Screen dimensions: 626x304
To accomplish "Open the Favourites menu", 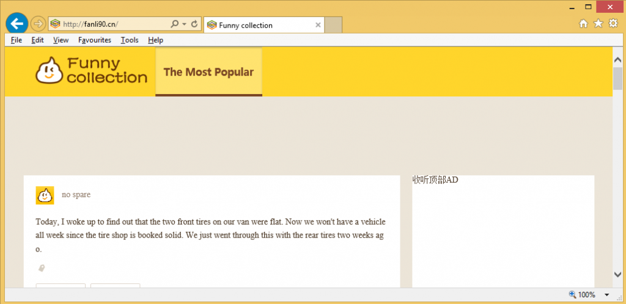I will pyautogui.click(x=95, y=40).
